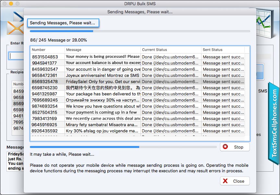This screenshot has width=280, height=195.
Task: Click Sent Status cell for 8926435592
Action: (x=223, y=131)
